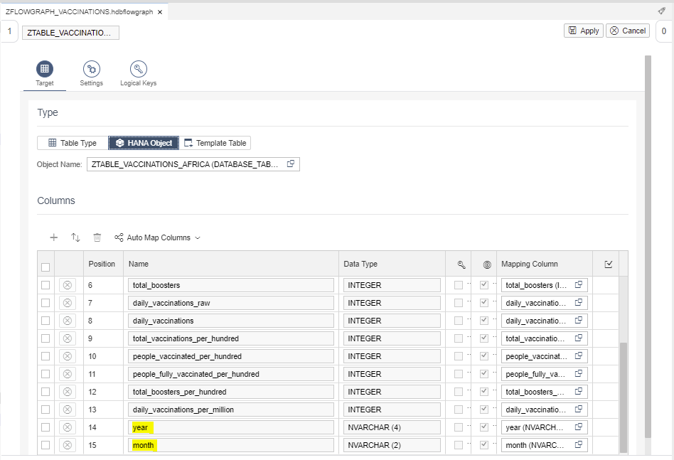Screen dimensions: 674x460
Task: Click the reorder columns arrows icon
Action: click(75, 237)
